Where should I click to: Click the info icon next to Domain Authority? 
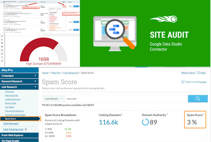click(x=167, y=114)
